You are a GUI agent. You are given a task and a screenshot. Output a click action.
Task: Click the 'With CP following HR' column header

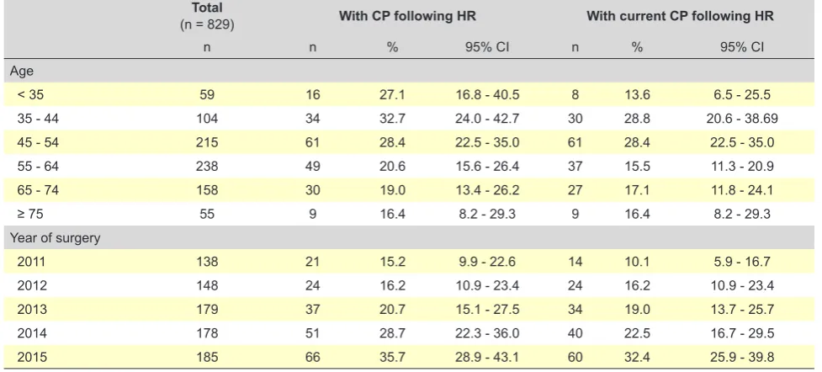407,16
